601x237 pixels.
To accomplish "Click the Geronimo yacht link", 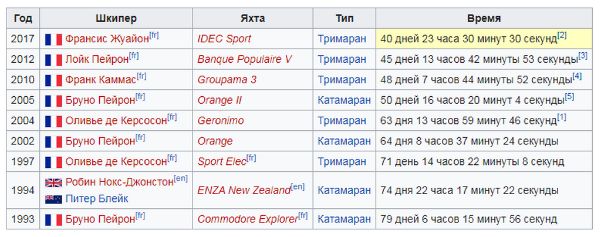I will pyautogui.click(x=221, y=121).
